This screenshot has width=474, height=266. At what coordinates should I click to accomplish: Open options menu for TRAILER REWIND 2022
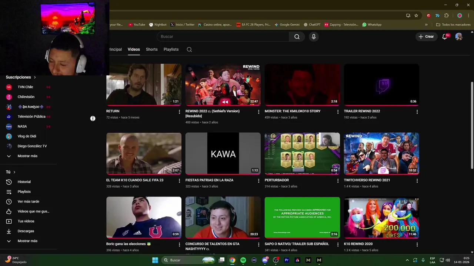coord(417,112)
